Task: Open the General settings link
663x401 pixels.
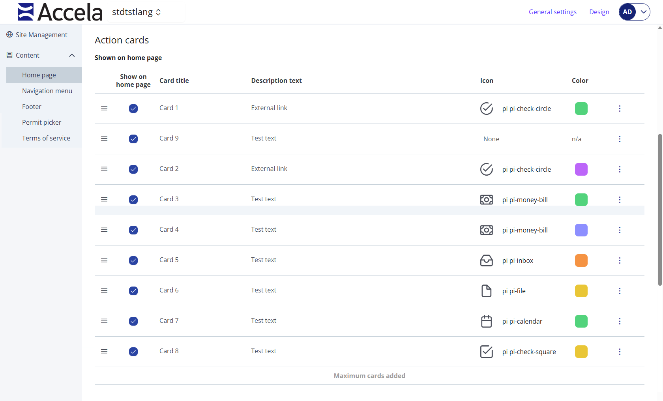Action: coord(552,12)
